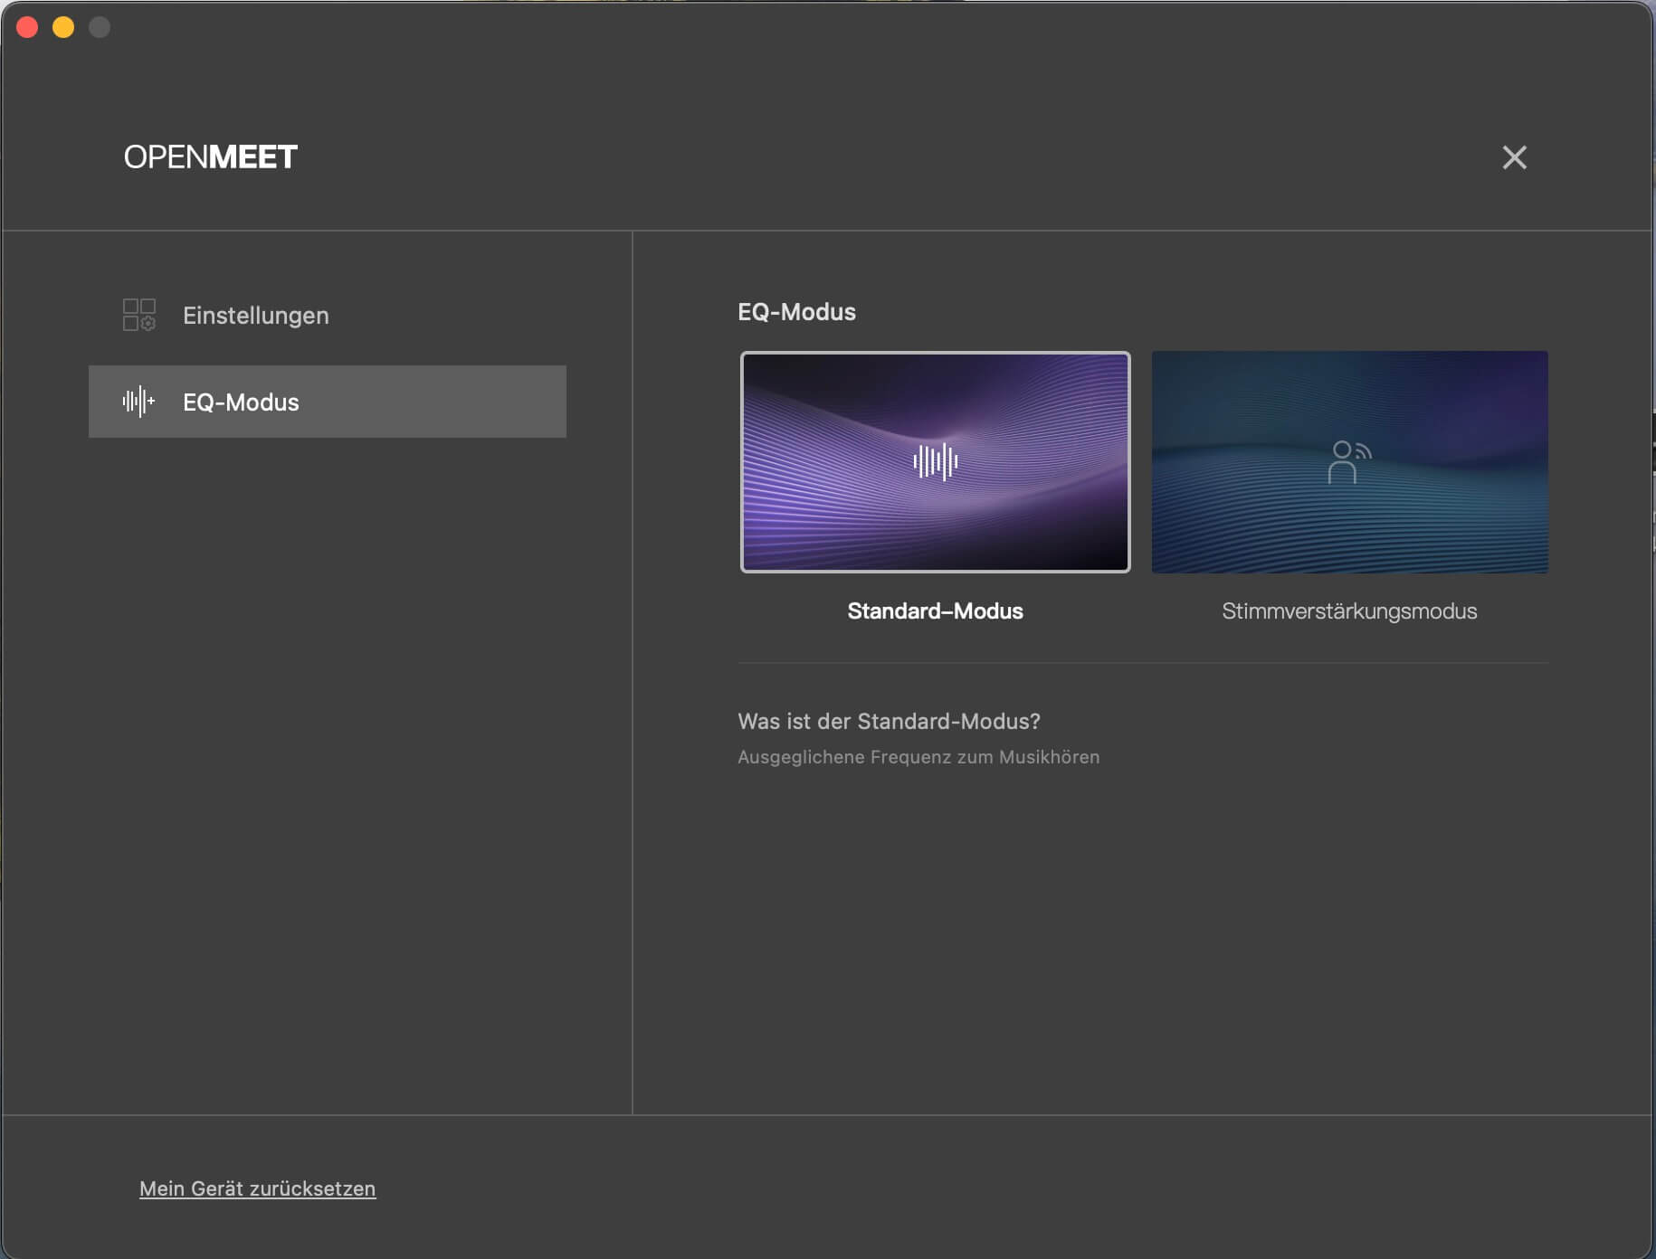This screenshot has width=1656, height=1259.
Task: Open the Einstellungen section
Action: 256,316
